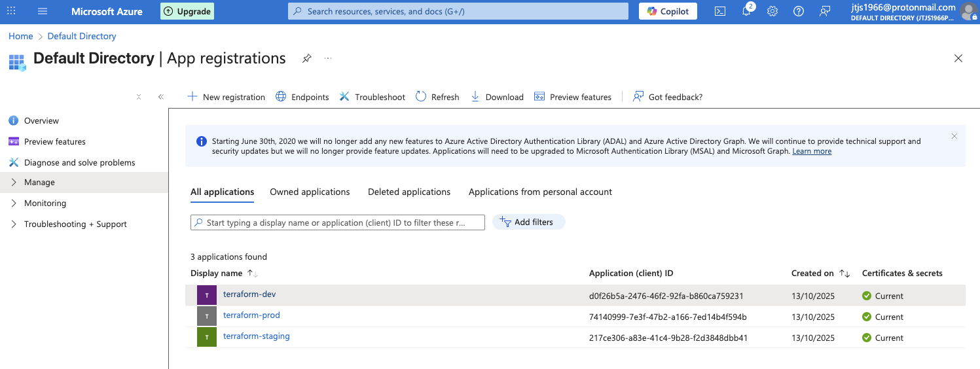980x369 pixels.
Task: Open the portal settings gear
Action: click(x=772, y=11)
